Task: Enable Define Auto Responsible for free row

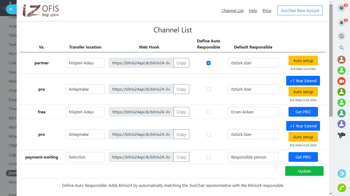Action: [x=209, y=112]
